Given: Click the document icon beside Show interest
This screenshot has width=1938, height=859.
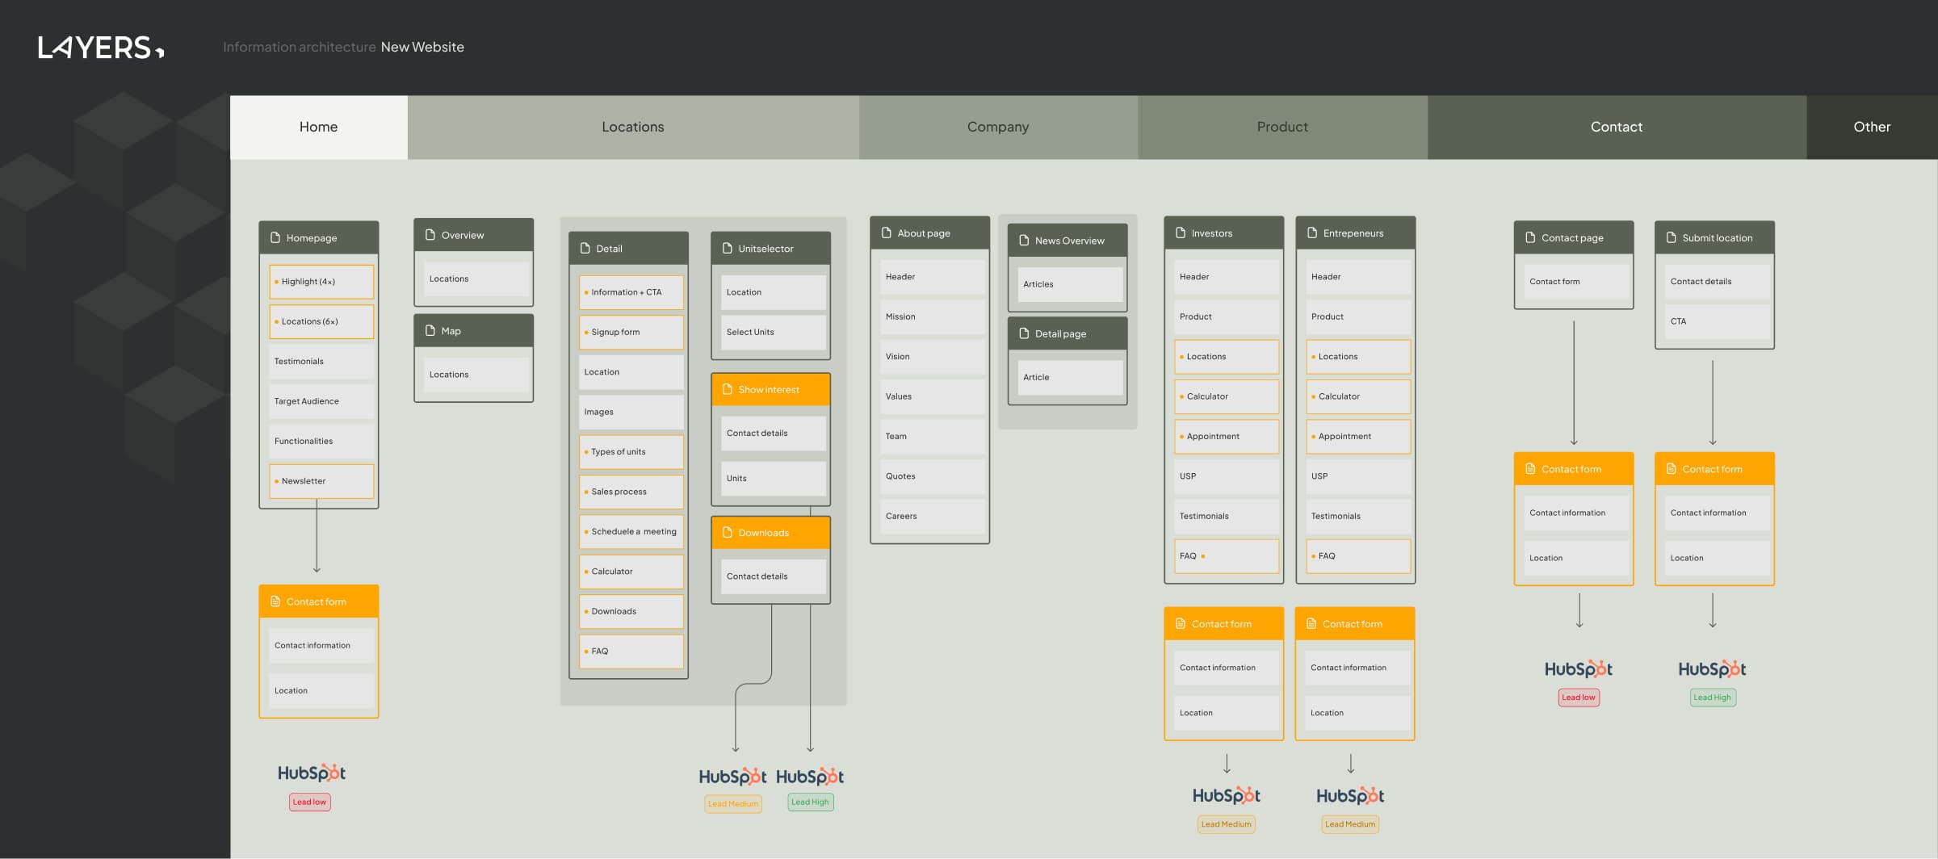Looking at the screenshot, I should 727,389.
